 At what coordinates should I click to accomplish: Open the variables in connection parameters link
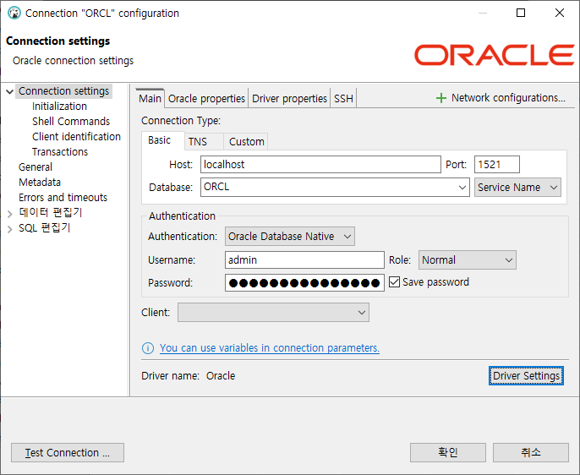pyautogui.click(x=269, y=348)
